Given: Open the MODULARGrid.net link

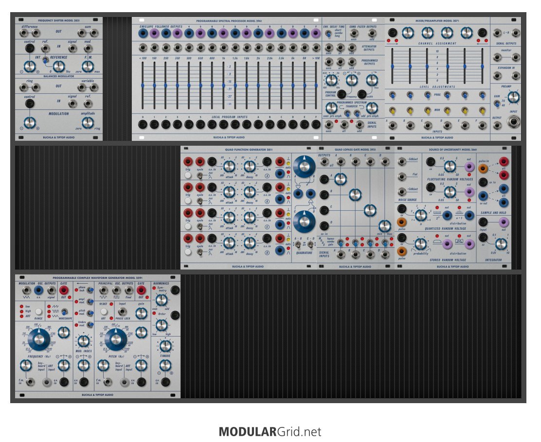Looking at the screenshot, I should click(270, 431).
